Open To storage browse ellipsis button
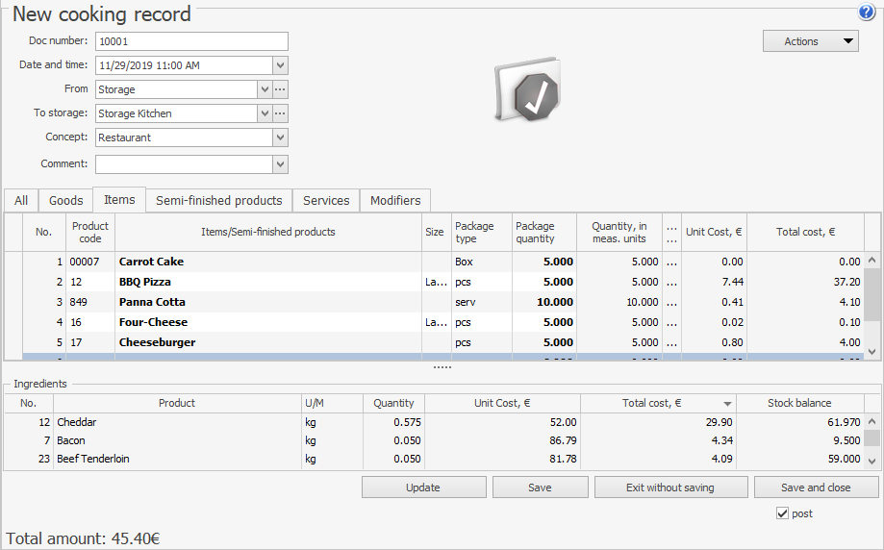This screenshot has height=550, width=884. 280,113
